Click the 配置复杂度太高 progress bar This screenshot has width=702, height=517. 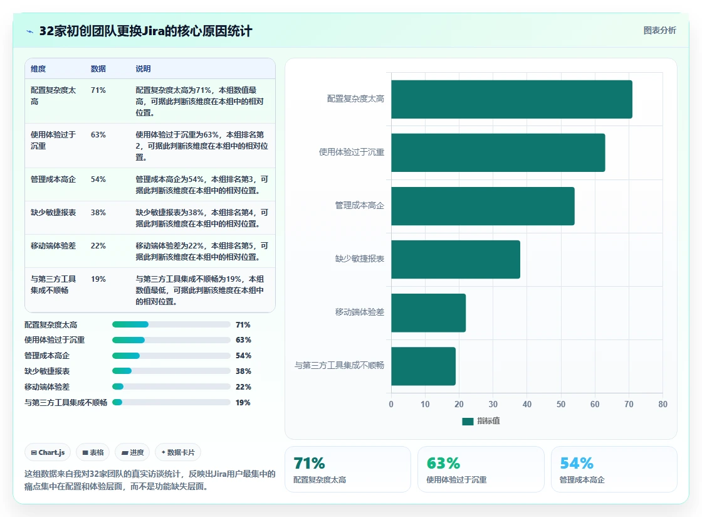(x=171, y=324)
